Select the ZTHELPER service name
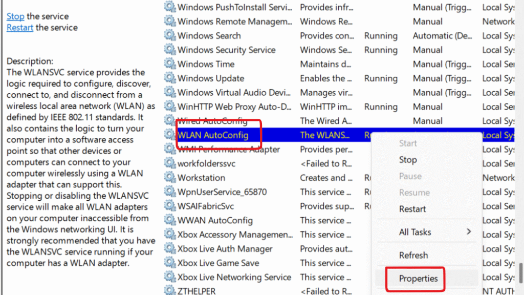Viewport: 524px width, 295px height. (196, 291)
